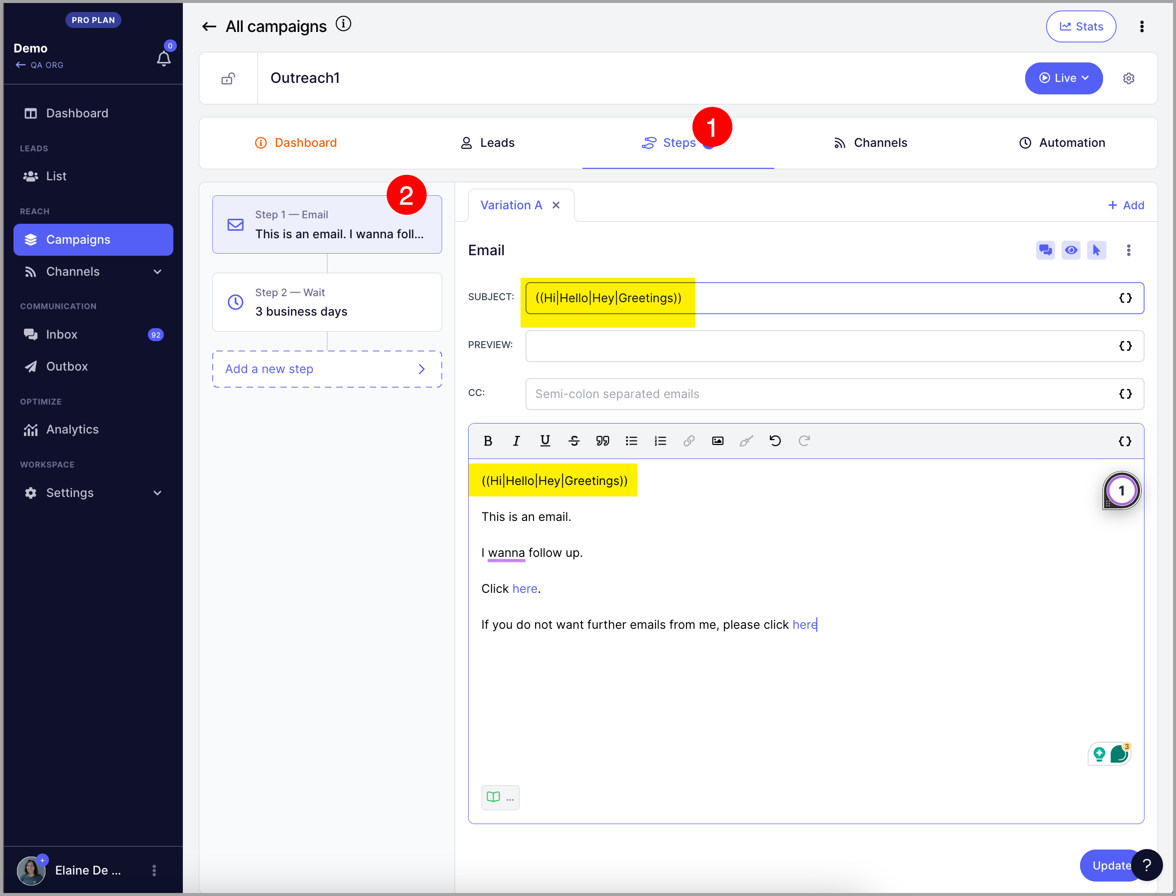Open the Outbox page
The width and height of the screenshot is (1176, 896).
click(x=93, y=367)
